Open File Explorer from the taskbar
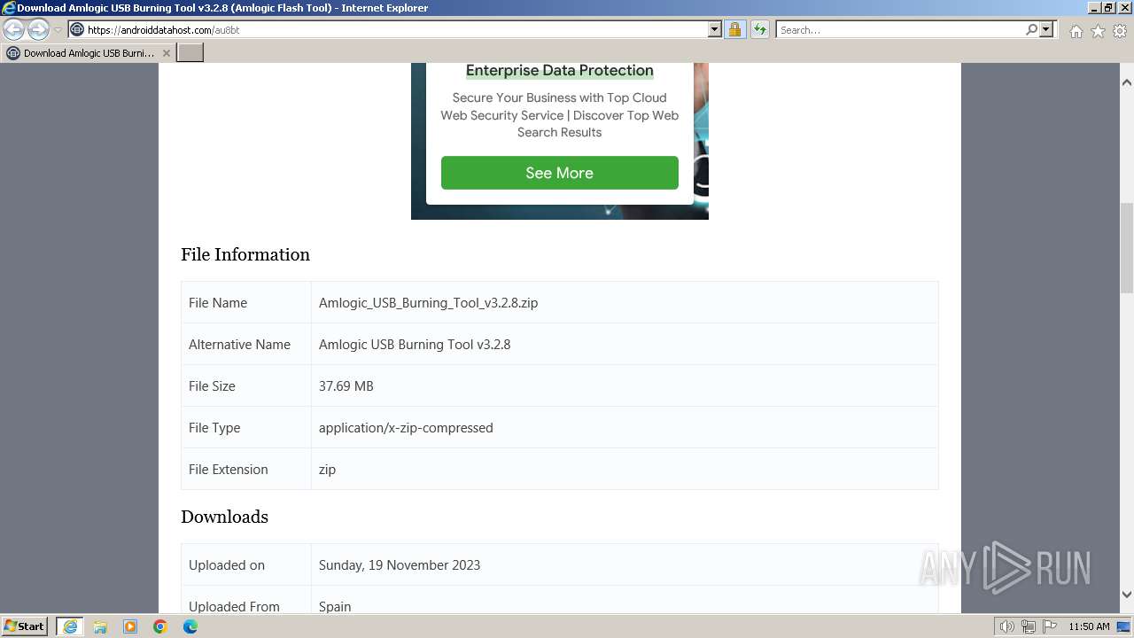Image resolution: width=1134 pixels, height=638 pixels. [x=100, y=626]
